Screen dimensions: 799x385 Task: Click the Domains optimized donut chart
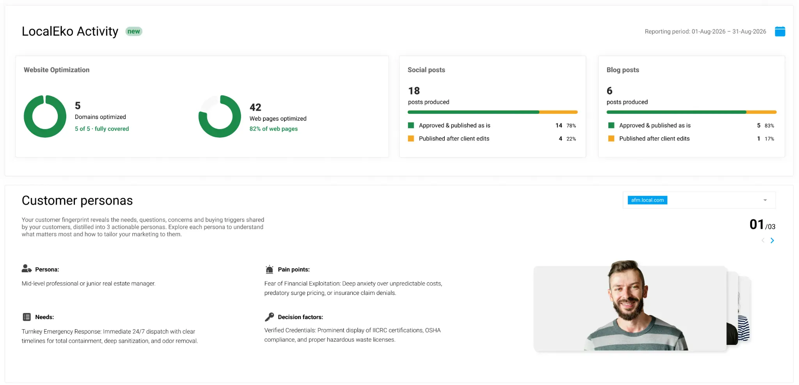45,116
